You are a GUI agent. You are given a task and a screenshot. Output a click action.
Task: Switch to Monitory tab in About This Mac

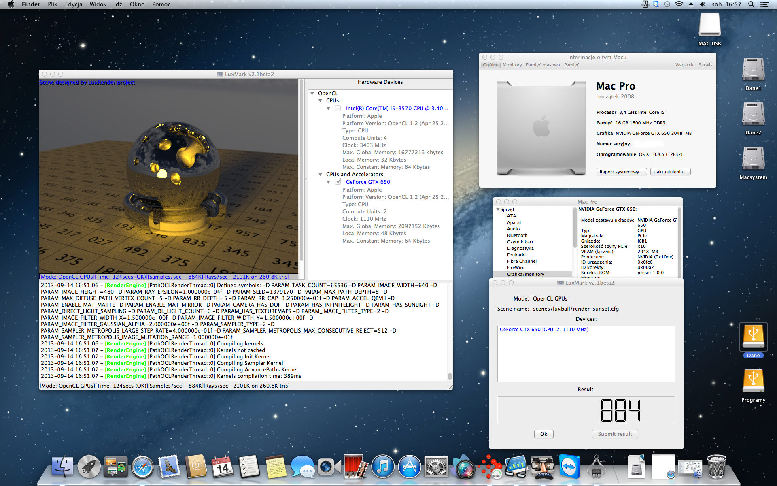[x=512, y=65]
